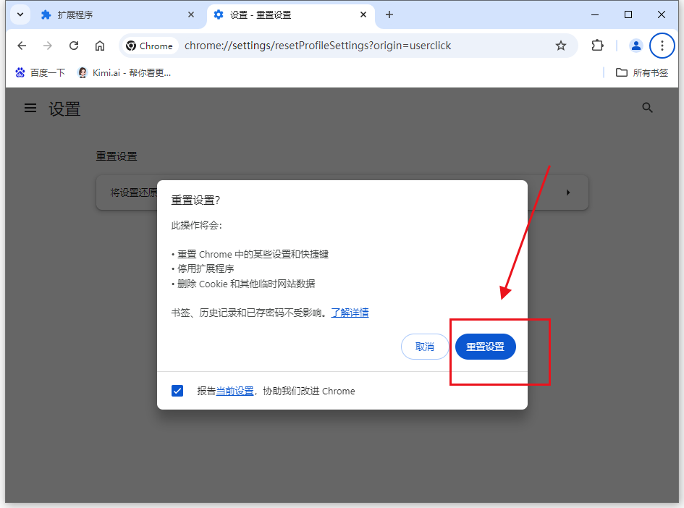Click the 删除 Cookie 和其他临时网站数据 line
The width and height of the screenshot is (684, 508).
pyautogui.click(x=246, y=284)
